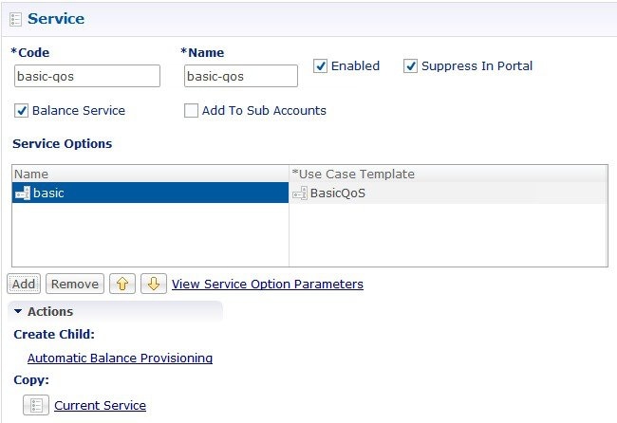This screenshot has height=423, width=617.
Task: Move service option up with arrow
Action: tap(122, 284)
